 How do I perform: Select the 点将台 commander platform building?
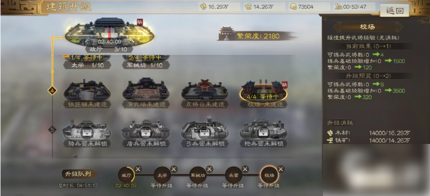pos(205,93)
